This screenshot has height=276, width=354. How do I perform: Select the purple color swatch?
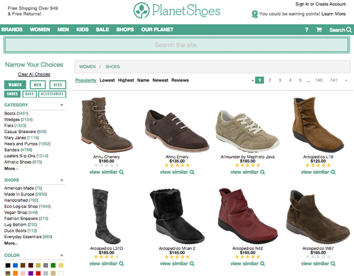[x=31, y=273]
